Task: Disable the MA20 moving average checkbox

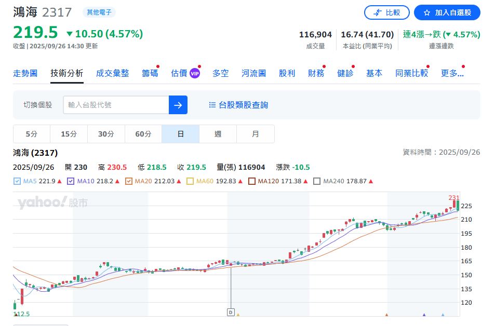Action: pos(128,181)
